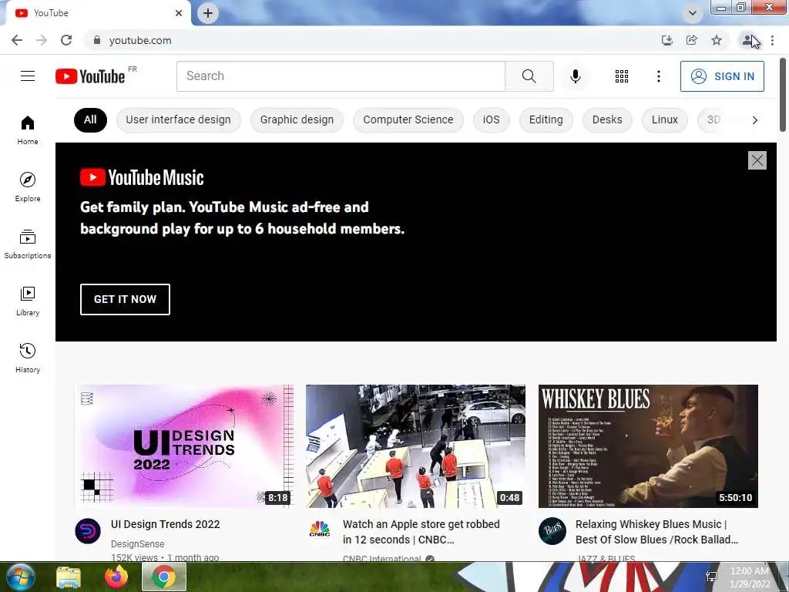
Task: Select Graphic design chip
Action: (297, 119)
